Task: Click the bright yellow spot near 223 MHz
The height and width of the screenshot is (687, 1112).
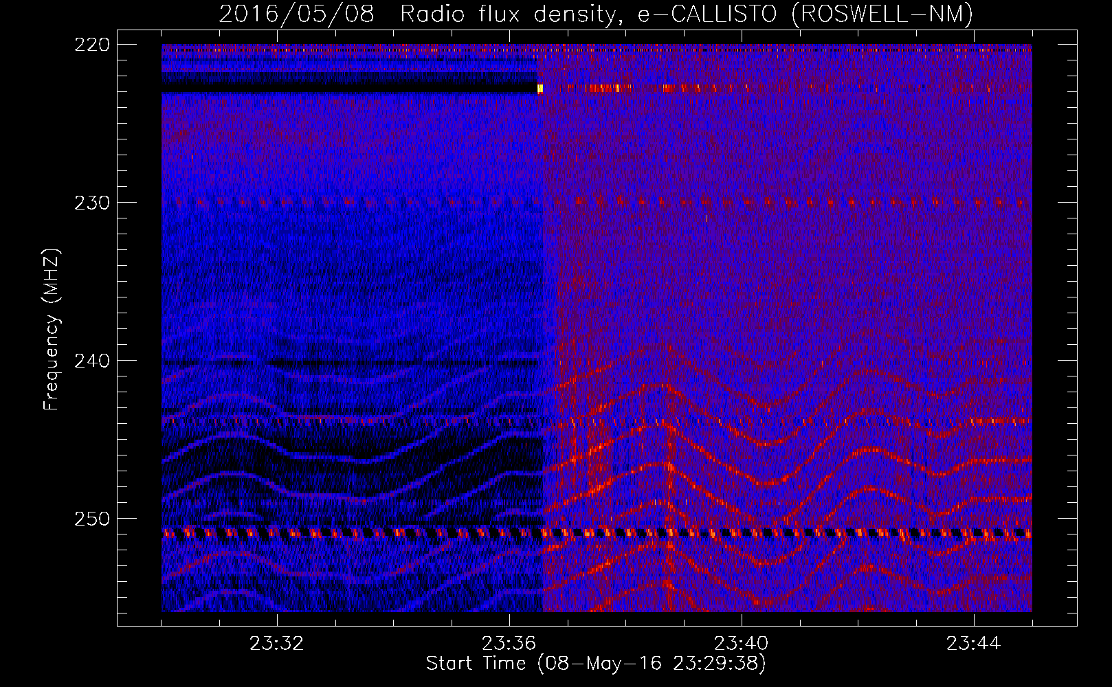Action: (540, 89)
